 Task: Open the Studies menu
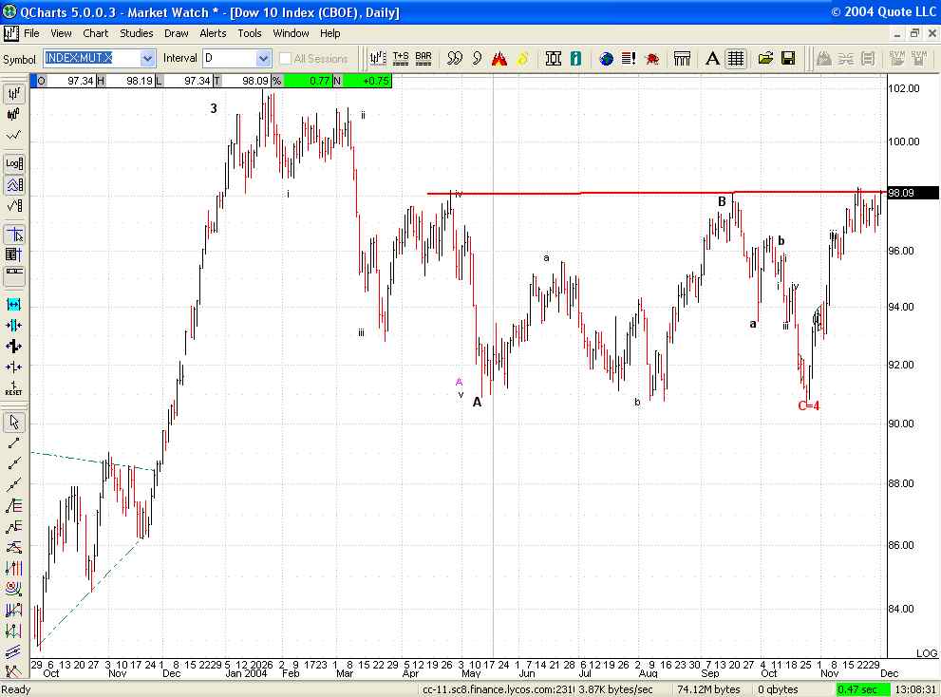pyautogui.click(x=136, y=33)
